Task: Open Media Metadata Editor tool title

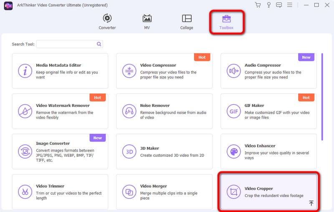Action: (58, 65)
